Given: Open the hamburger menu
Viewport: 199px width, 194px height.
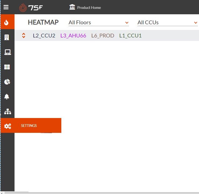Looking at the screenshot, I should click(x=6, y=7).
